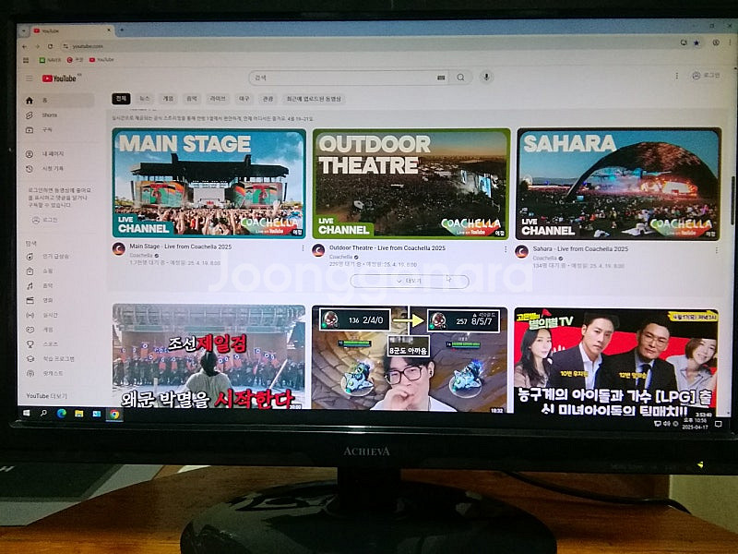Go back in Chrome
The image size is (738, 554).
coord(25,46)
